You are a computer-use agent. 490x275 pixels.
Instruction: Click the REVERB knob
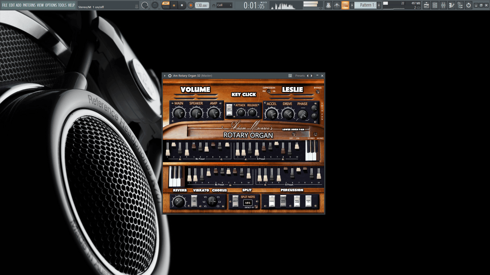click(x=179, y=202)
